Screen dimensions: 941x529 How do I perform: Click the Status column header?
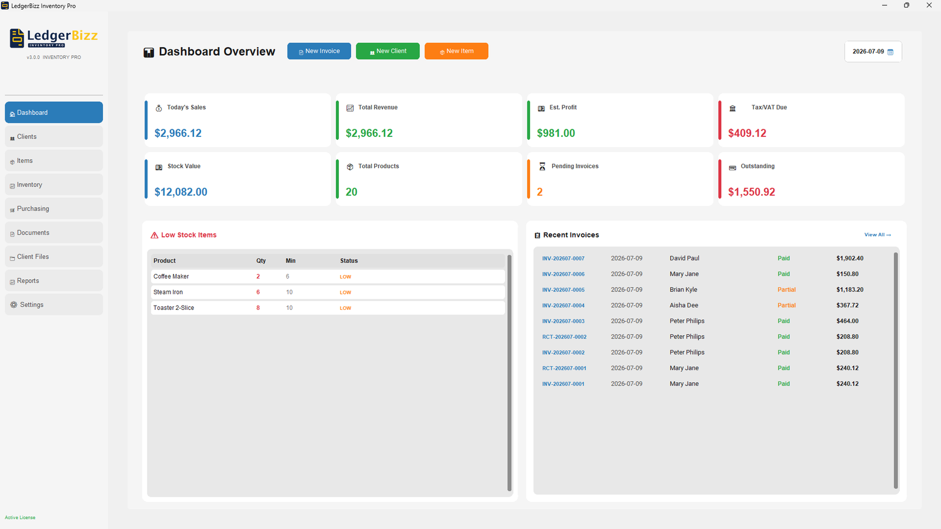click(x=349, y=261)
